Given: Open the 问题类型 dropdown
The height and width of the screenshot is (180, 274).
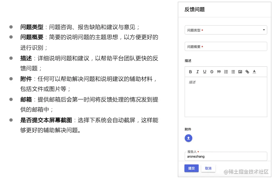Looking at the screenshot, I should pos(226,30).
